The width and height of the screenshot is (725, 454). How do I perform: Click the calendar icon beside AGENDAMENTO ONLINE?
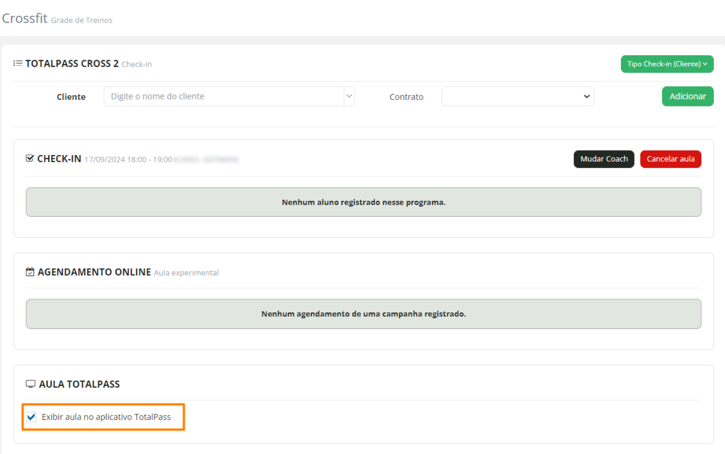[x=30, y=272]
